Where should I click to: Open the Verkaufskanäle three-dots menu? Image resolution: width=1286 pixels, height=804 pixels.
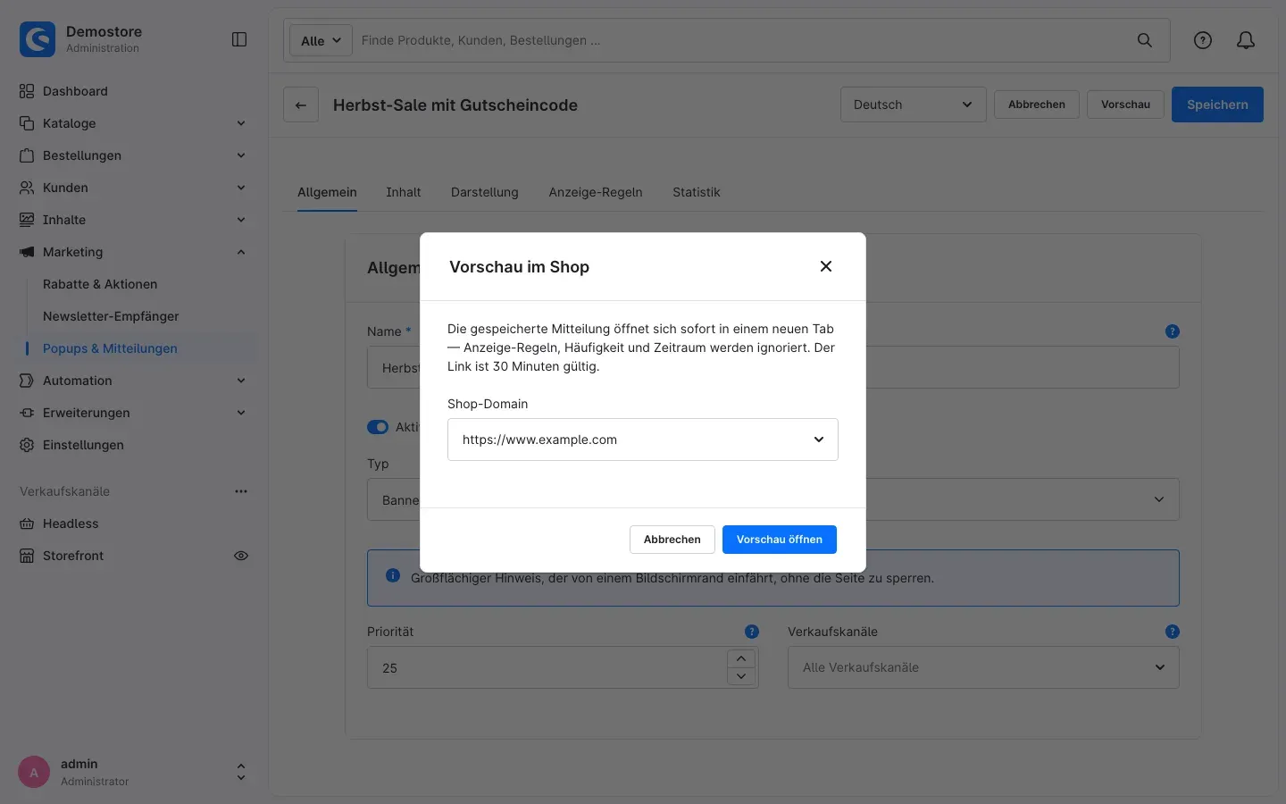[241, 491]
